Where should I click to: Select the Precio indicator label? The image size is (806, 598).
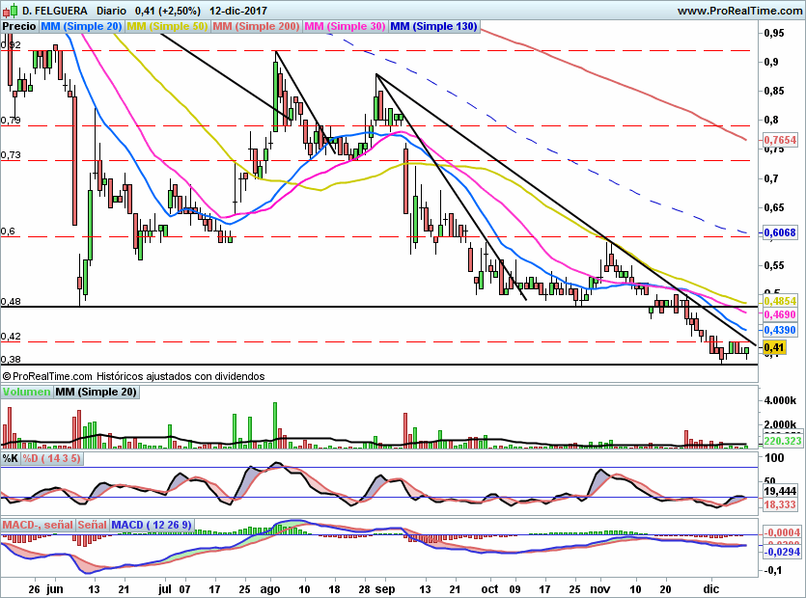click(19, 26)
